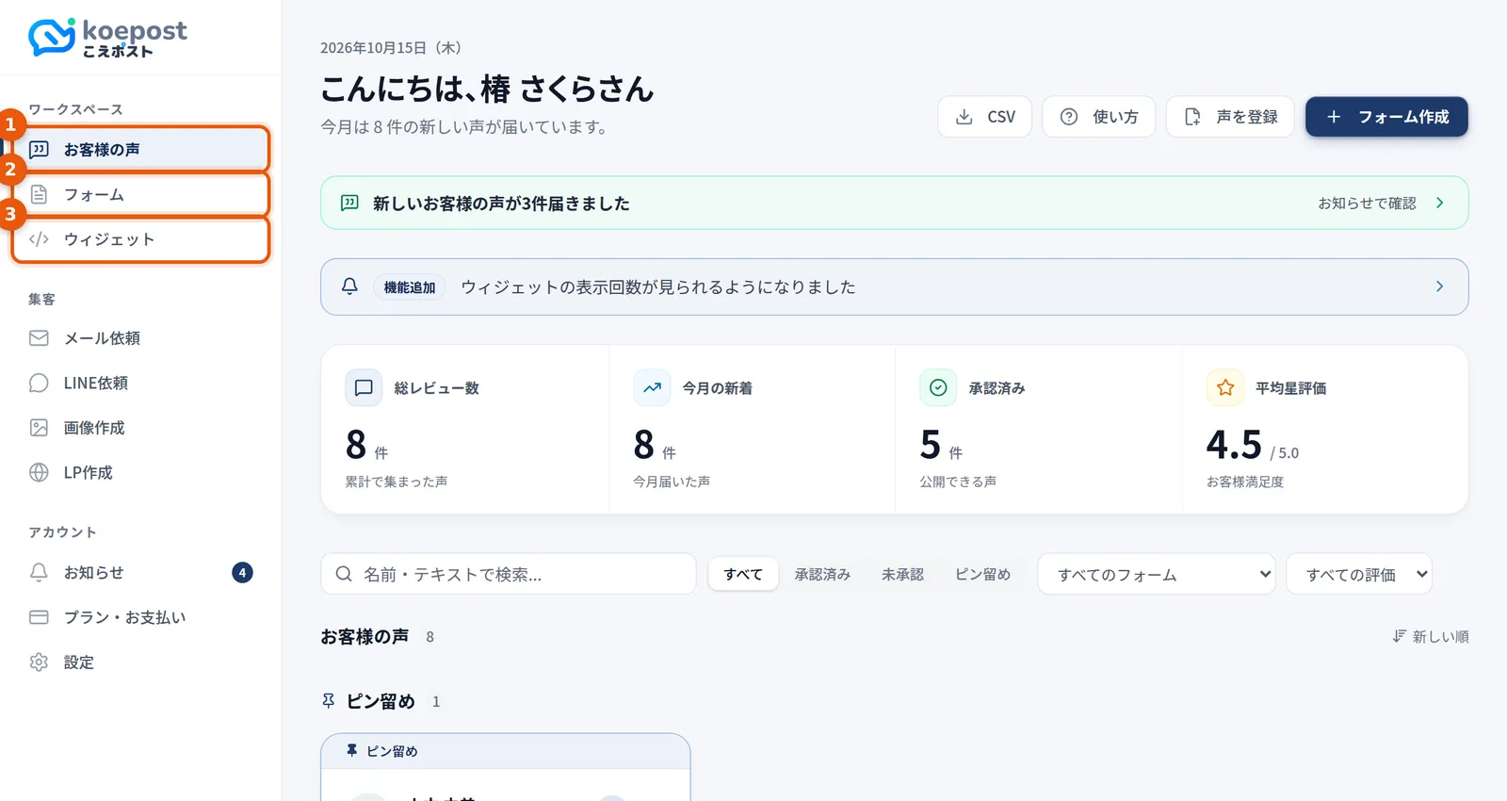Open the 使い方 help button
Viewport: 1507px width, 801px height.
click(x=1098, y=117)
